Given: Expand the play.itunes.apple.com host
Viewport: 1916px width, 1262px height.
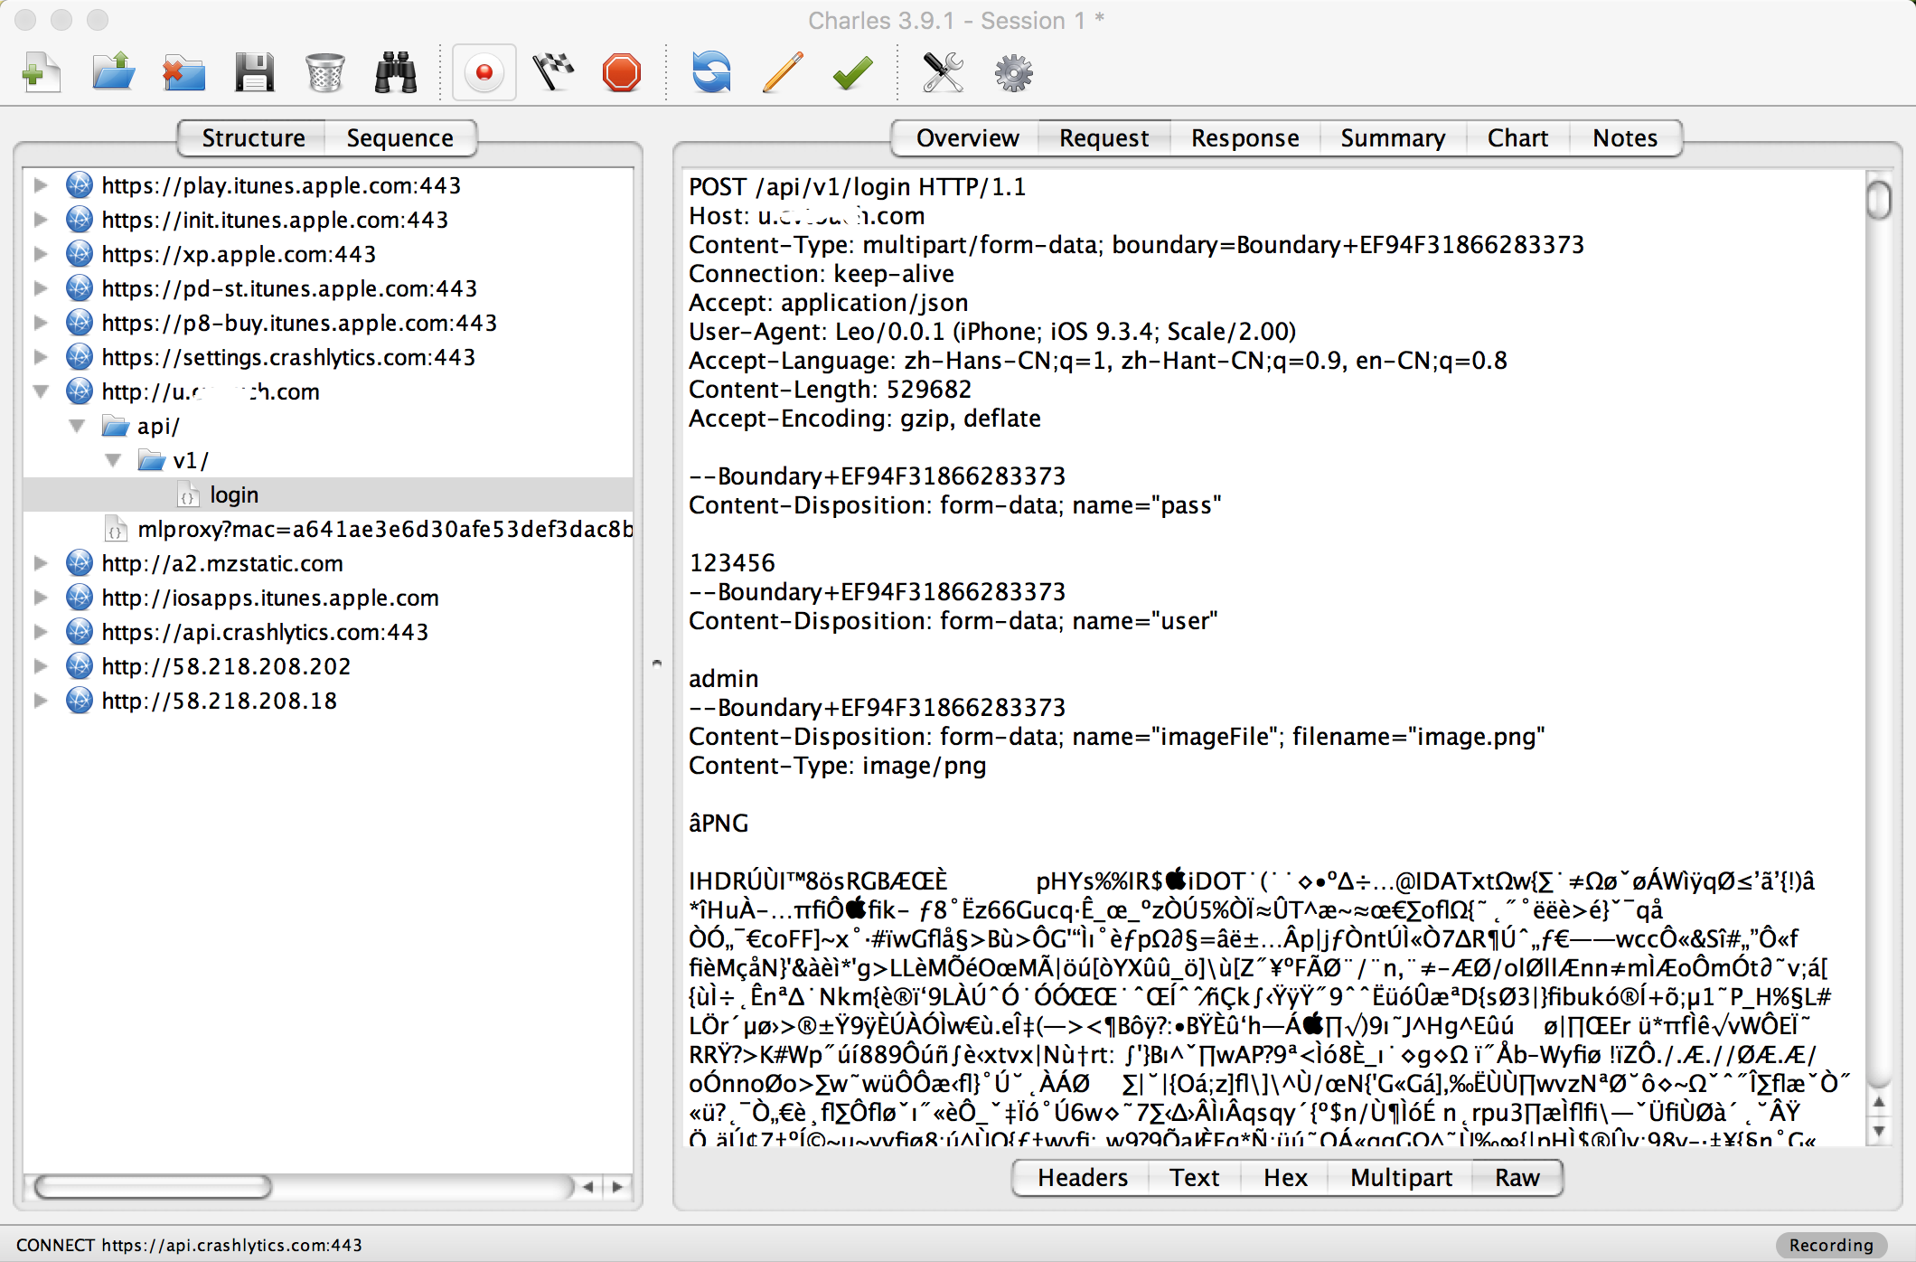Looking at the screenshot, I should click(x=40, y=185).
